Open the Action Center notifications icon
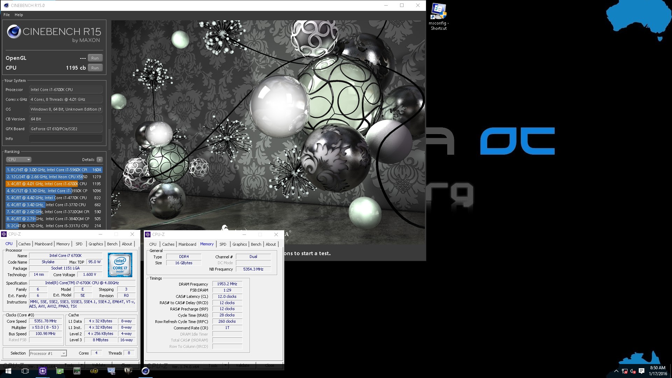Viewport: 672px width, 378px height. 642,371
